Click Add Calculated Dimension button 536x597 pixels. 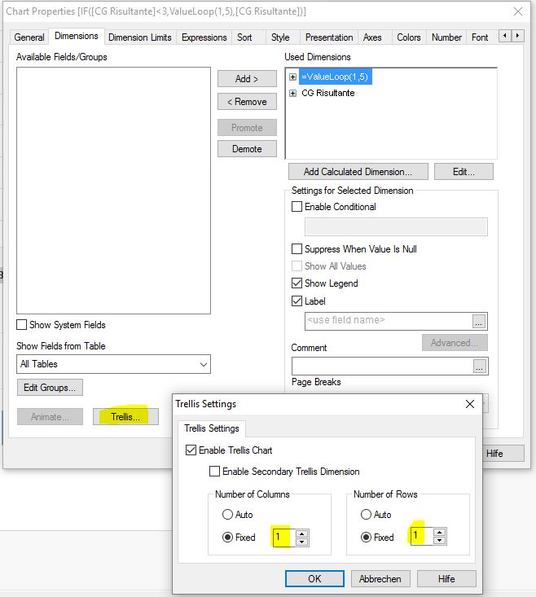358,172
